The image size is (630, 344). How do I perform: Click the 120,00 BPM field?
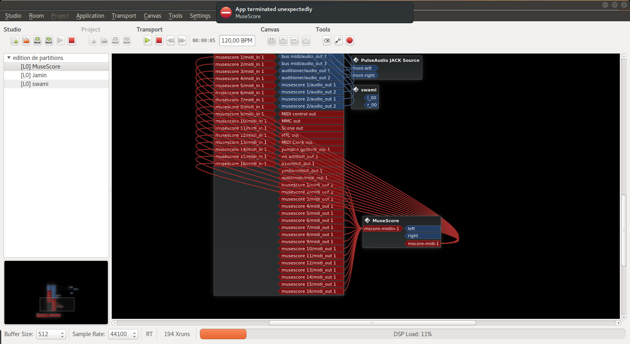pos(237,41)
